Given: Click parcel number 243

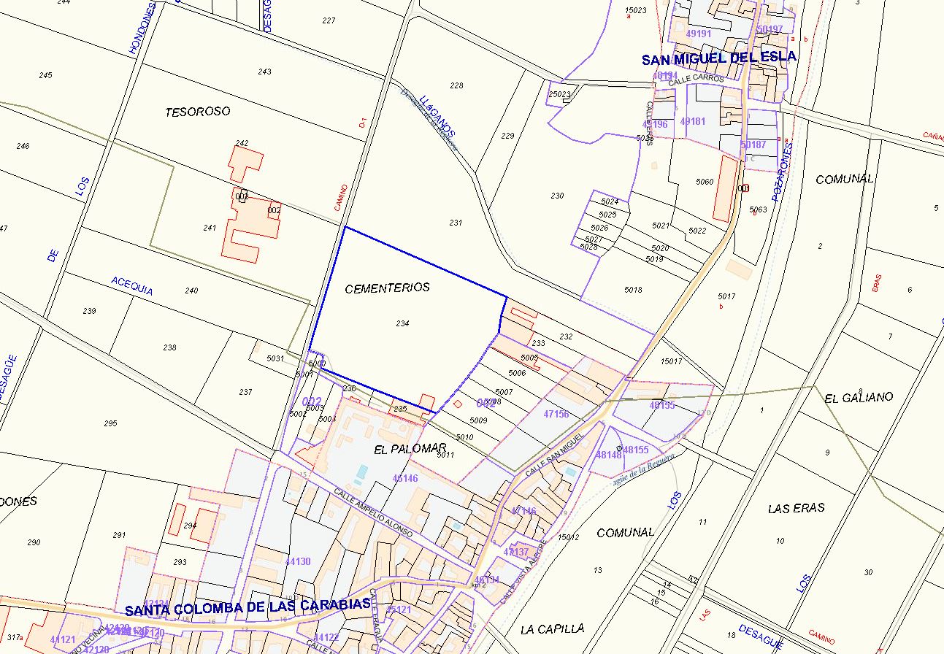Looking at the screenshot, I should [264, 72].
